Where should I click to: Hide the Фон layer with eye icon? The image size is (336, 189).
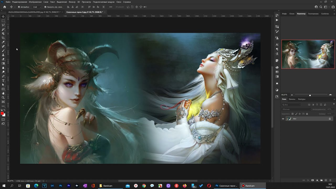(283, 119)
